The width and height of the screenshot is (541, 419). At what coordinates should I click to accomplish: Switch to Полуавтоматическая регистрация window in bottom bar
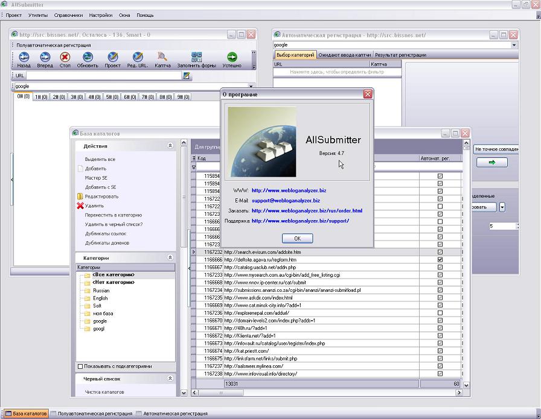click(92, 414)
